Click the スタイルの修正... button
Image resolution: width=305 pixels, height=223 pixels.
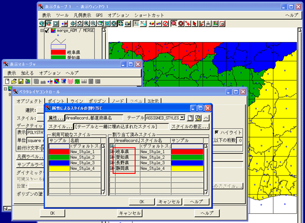[190, 126]
